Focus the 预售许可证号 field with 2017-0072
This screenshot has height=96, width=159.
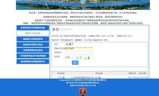pos(79,49)
